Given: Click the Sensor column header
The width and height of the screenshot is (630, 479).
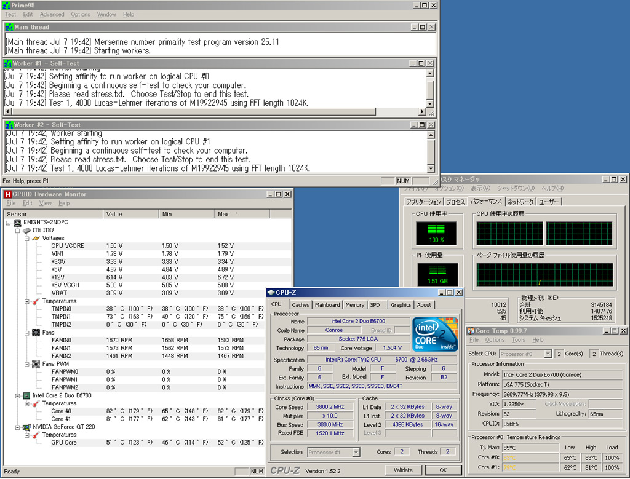Looking at the screenshot, I should pos(54,214).
